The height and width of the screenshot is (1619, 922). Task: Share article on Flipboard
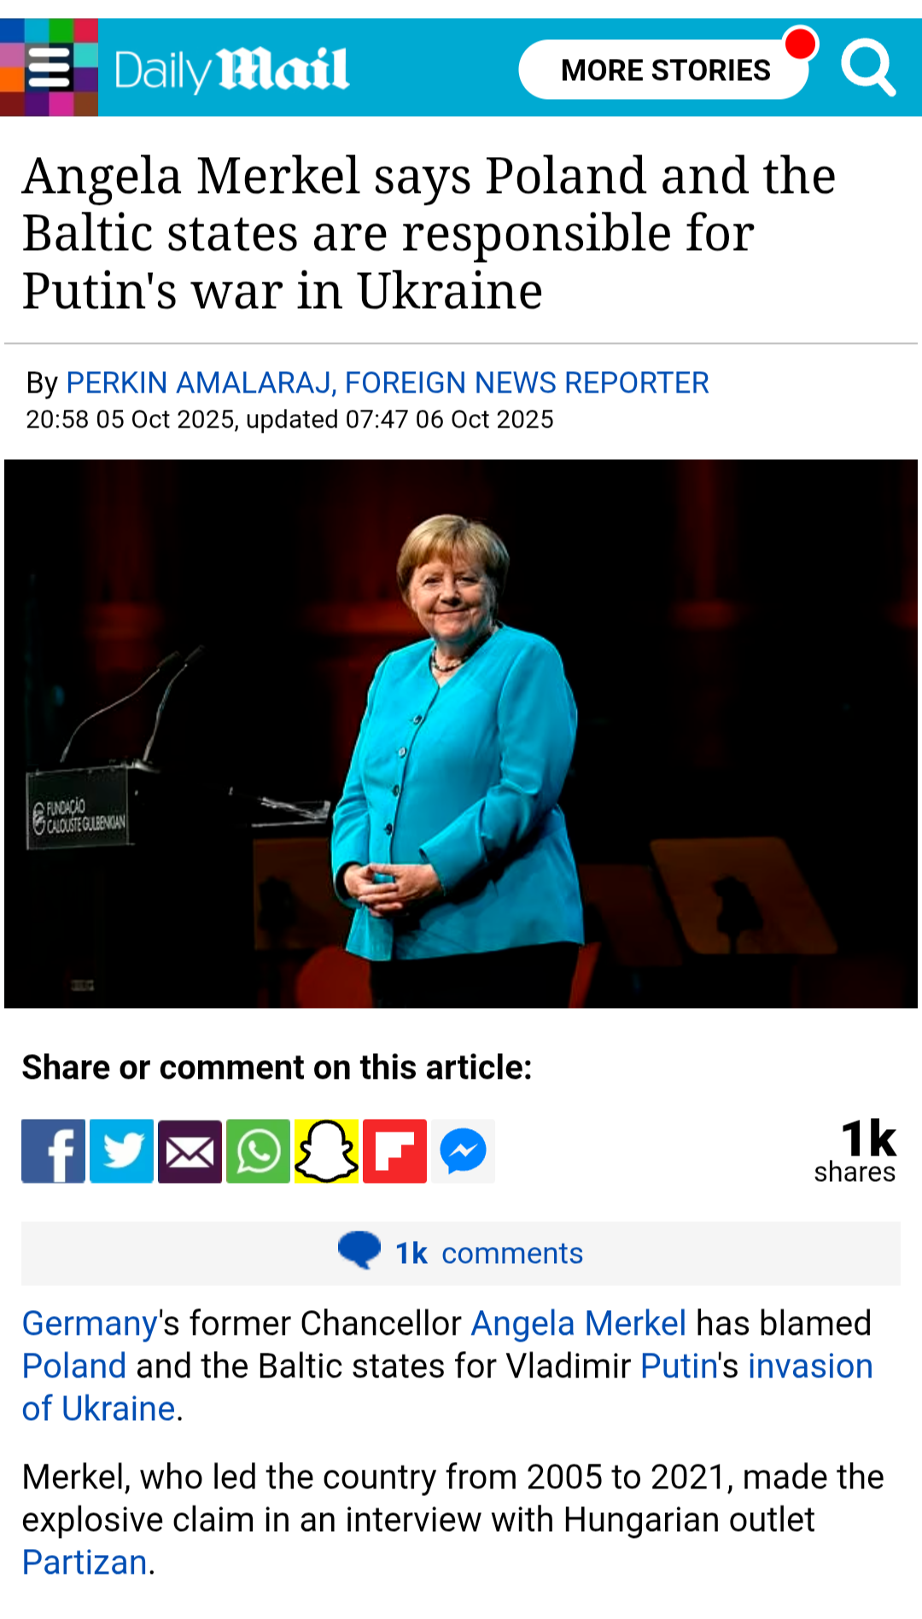(394, 1151)
